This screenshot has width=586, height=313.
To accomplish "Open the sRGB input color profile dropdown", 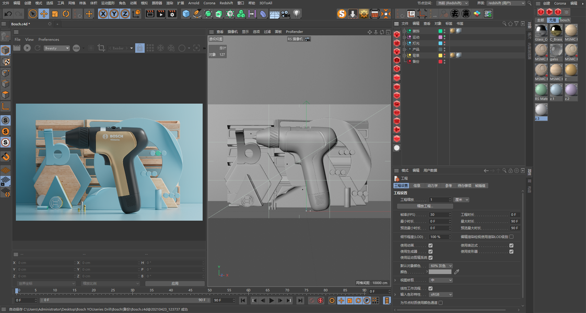I will tap(441, 294).
